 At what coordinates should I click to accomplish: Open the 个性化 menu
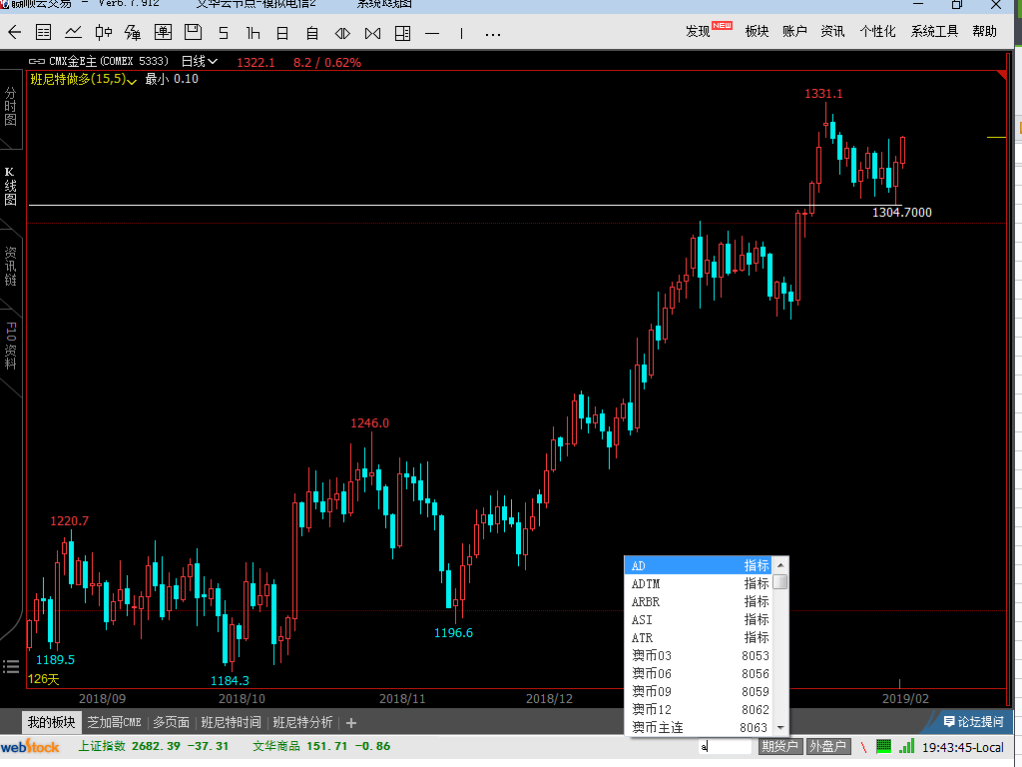(x=877, y=31)
